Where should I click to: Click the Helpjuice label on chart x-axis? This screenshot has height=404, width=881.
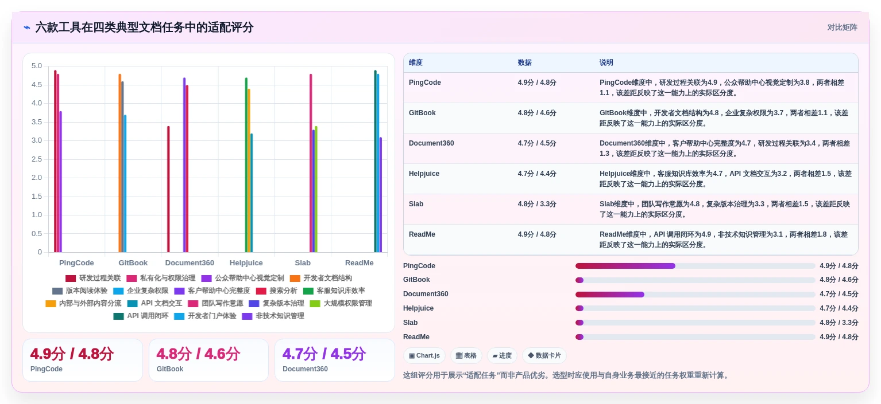pos(246,263)
